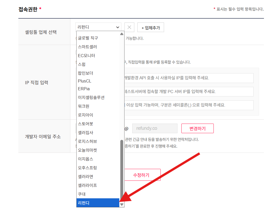Click the semicolon-separated IP input field
The width and height of the screenshot is (273, 219).
pyautogui.click(x=189, y=105)
